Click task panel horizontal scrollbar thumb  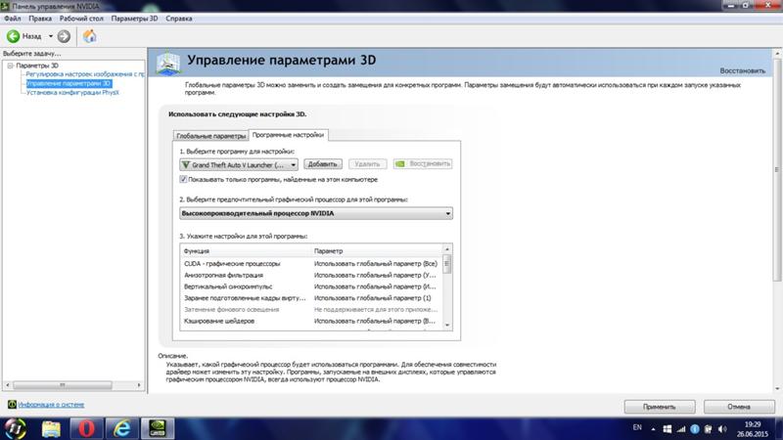[x=63, y=384]
